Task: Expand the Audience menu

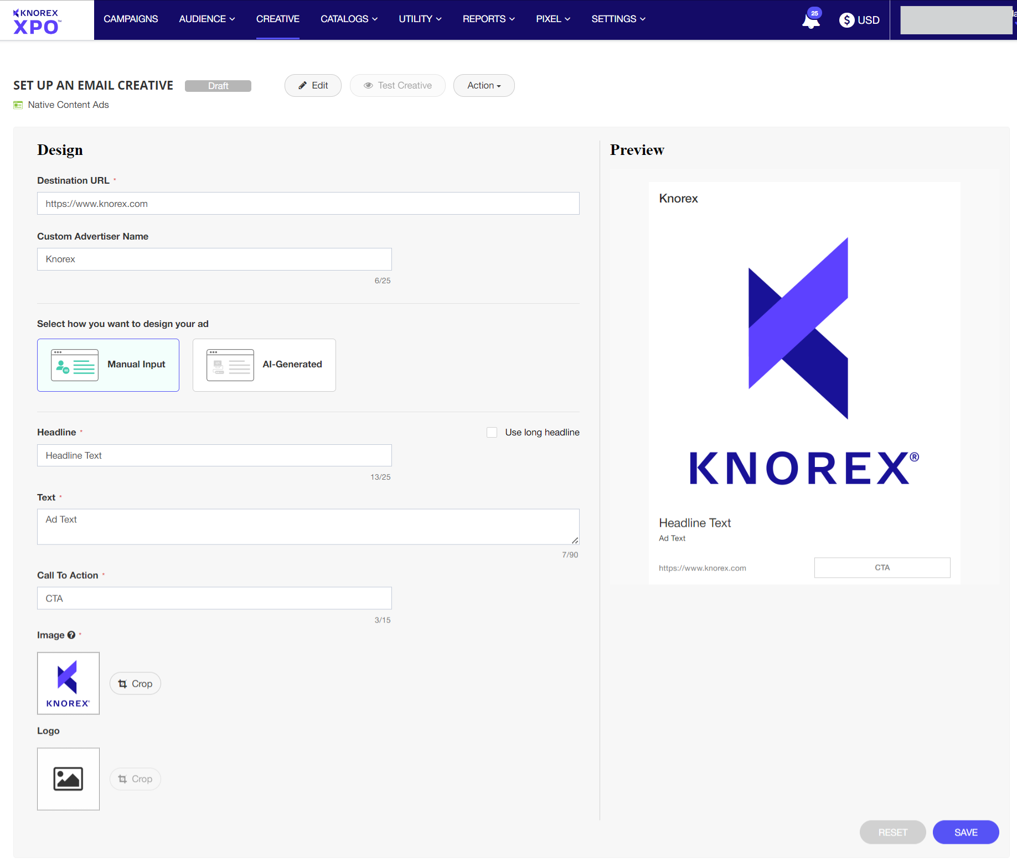Action: coord(207,19)
